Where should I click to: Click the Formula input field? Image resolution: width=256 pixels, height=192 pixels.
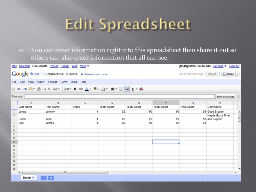coord(119,97)
